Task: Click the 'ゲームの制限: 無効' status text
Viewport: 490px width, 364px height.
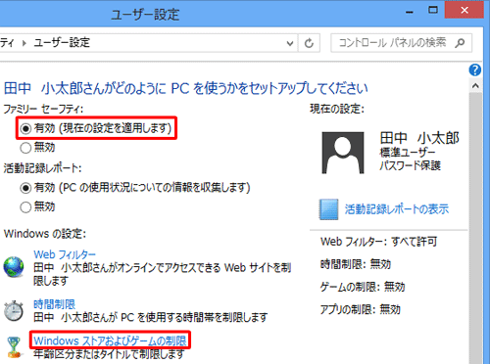Action: click(363, 287)
